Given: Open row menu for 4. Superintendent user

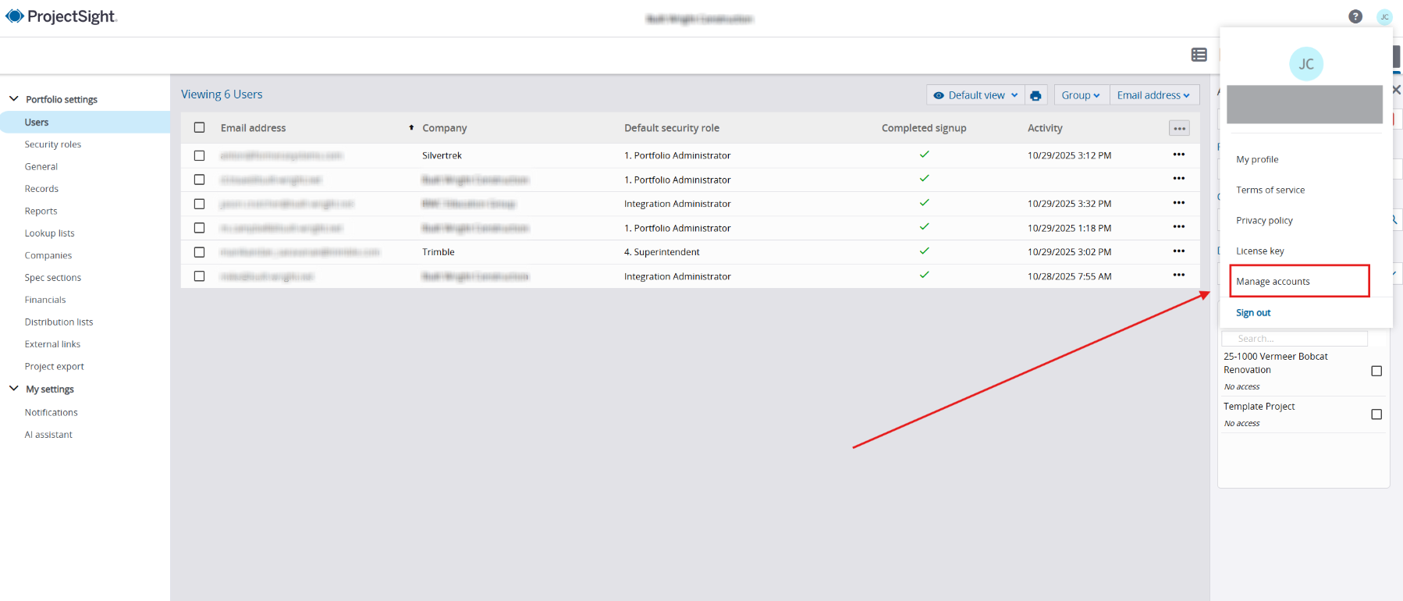Looking at the screenshot, I should click(x=1179, y=251).
